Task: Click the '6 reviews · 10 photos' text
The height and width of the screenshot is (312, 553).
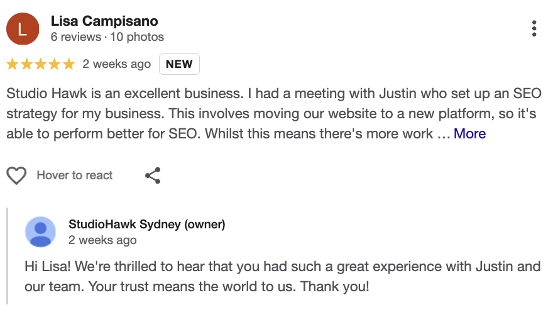Action: [107, 37]
